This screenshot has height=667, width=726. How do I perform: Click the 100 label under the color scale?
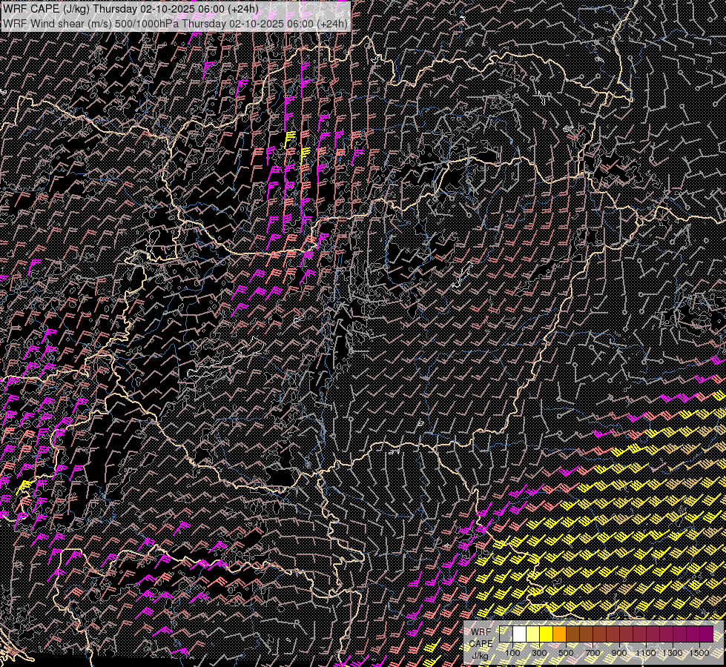click(512, 653)
